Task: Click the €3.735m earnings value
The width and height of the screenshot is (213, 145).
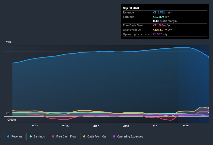Action: (x=159, y=17)
